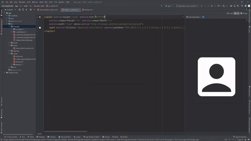Open the device selector dropdown
This screenshot has width=251, height=141.
187,6
